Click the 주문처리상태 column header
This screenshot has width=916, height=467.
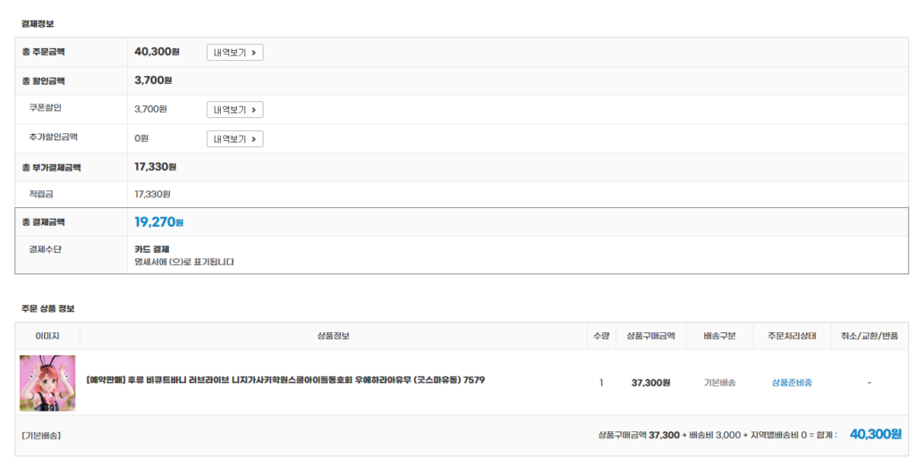[x=792, y=336]
